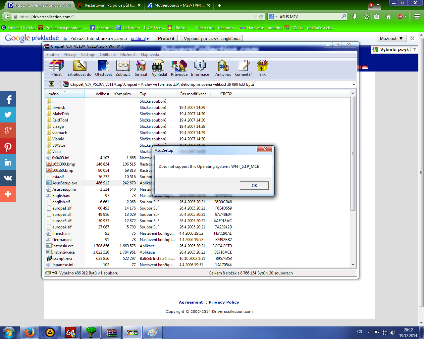Open the Firefox hamburger menu
The width and height of the screenshot is (424, 339).
click(x=417, y=17)
